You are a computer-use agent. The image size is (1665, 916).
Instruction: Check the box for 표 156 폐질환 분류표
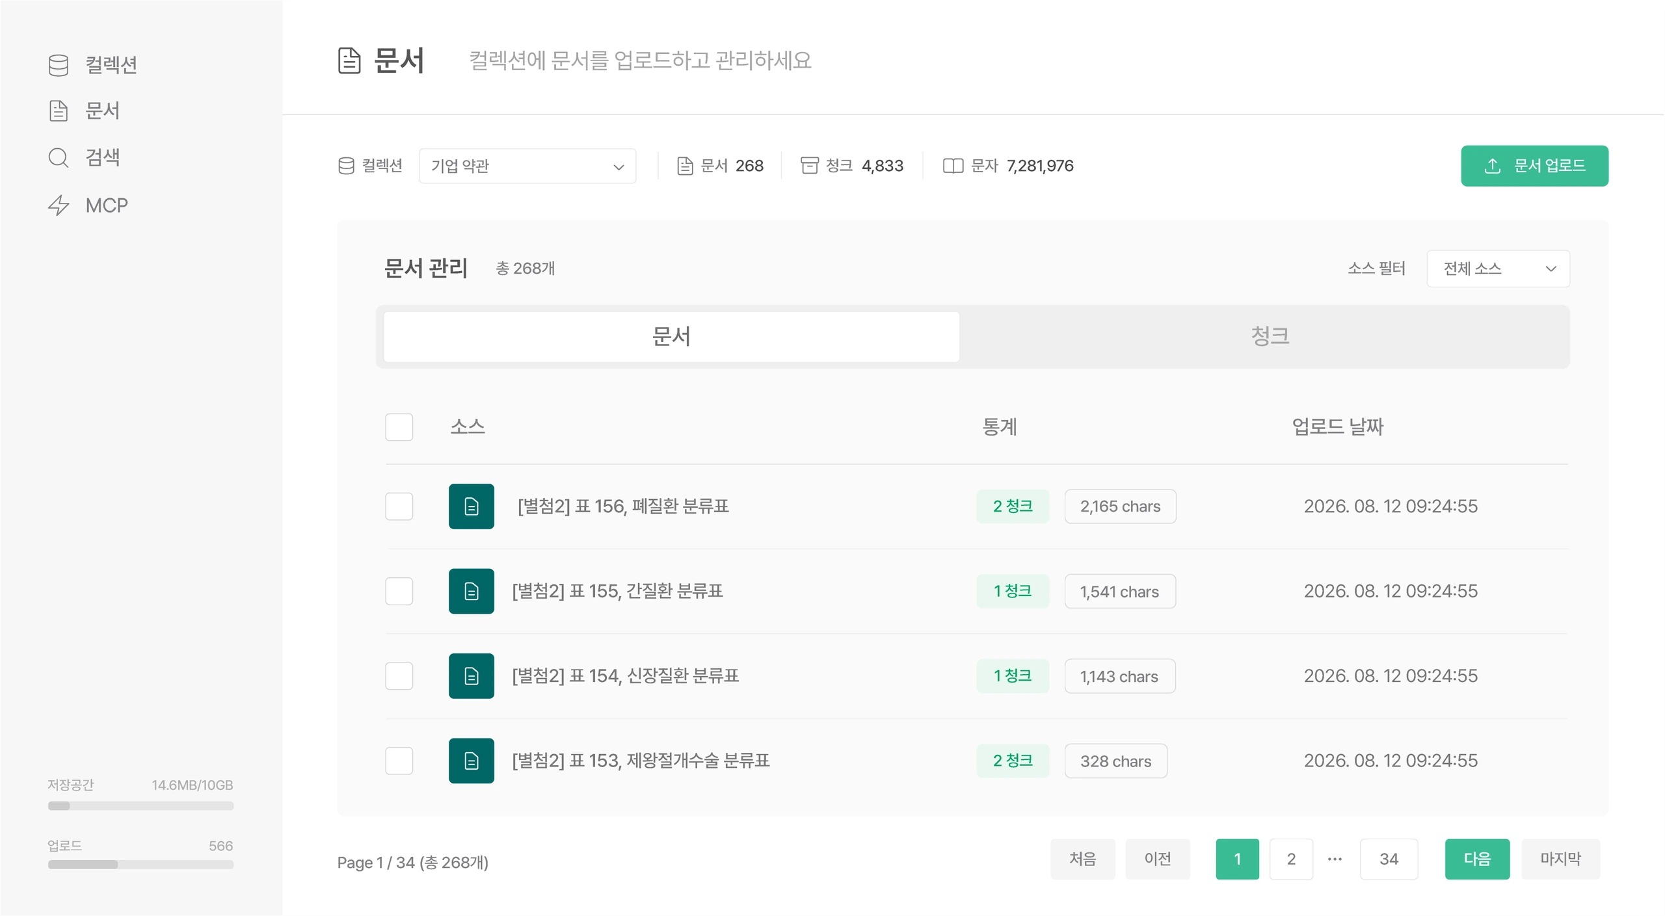(x=399, y=506)
